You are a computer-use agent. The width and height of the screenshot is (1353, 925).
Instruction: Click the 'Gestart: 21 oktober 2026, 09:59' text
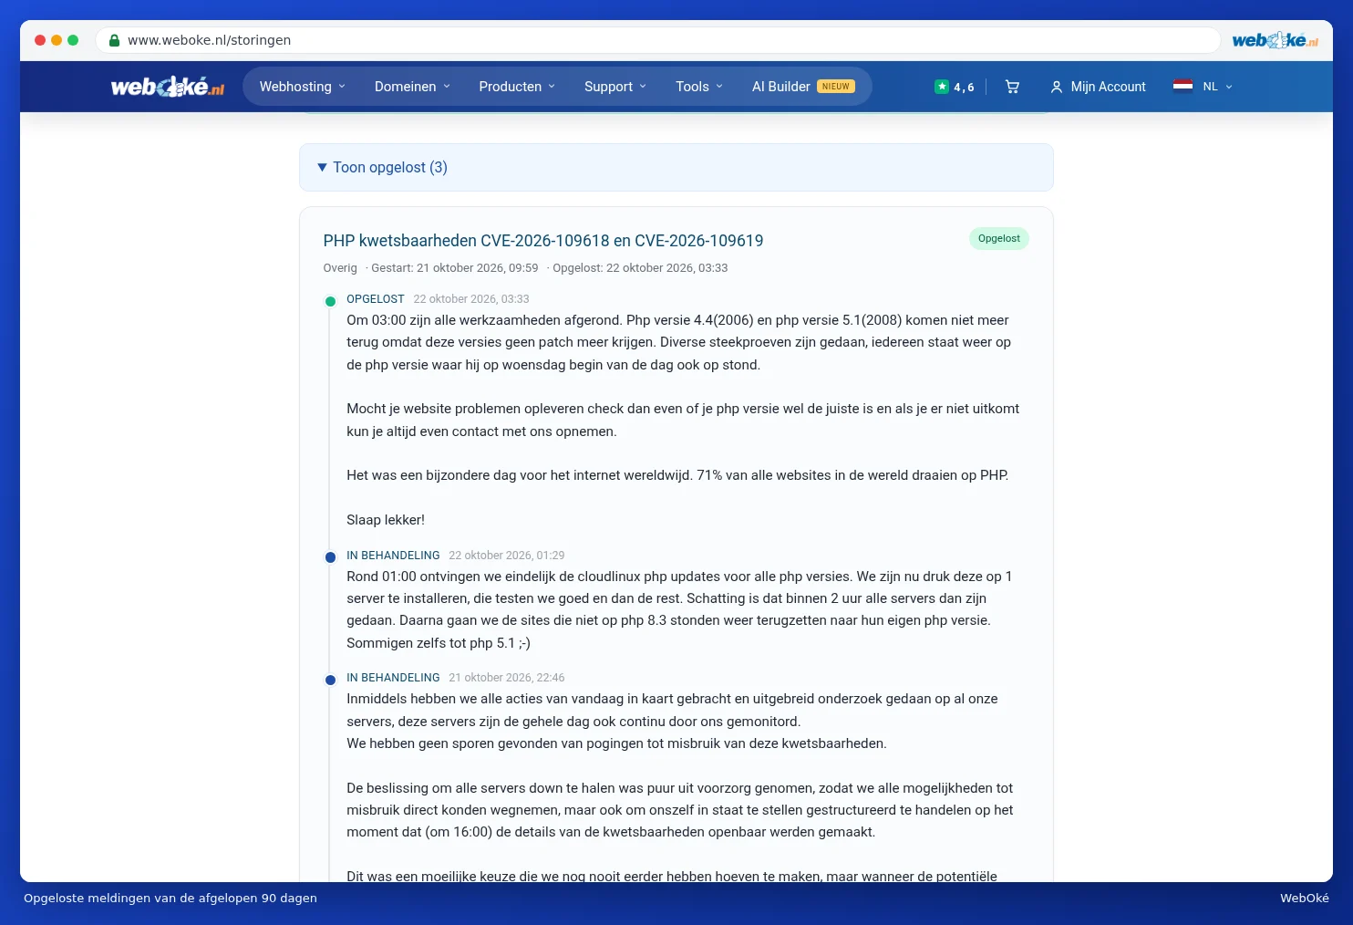click(455, 268)
